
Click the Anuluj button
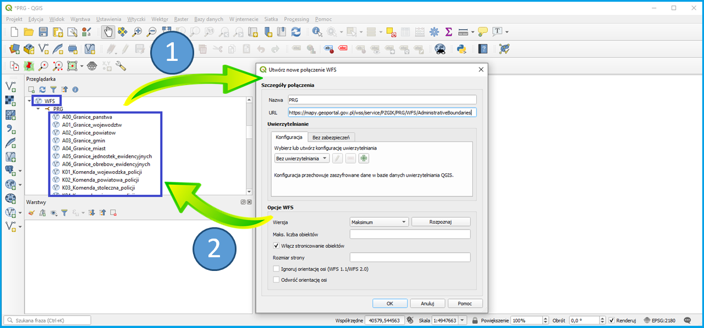point(428,303)
